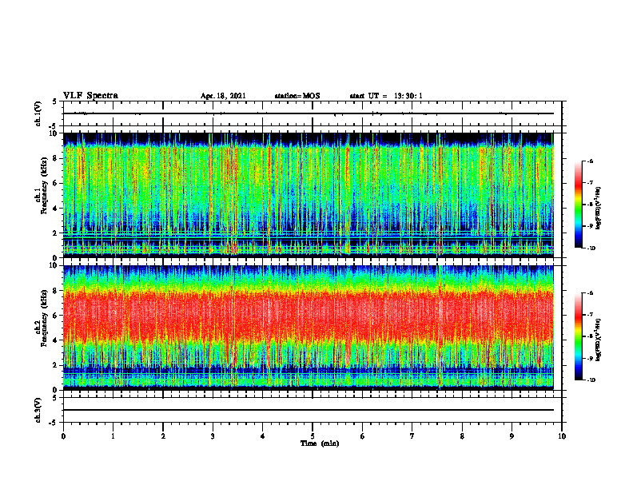
Task: Select the "start UT = 13:30: 1" text
Action: (386, 96)
